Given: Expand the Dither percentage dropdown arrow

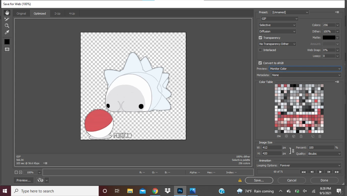Looking at the screenshot, I should pyautogui.click(x=338, y=31).
